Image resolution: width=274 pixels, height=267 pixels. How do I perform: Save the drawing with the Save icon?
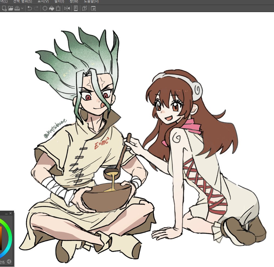[x=17, y=8]
